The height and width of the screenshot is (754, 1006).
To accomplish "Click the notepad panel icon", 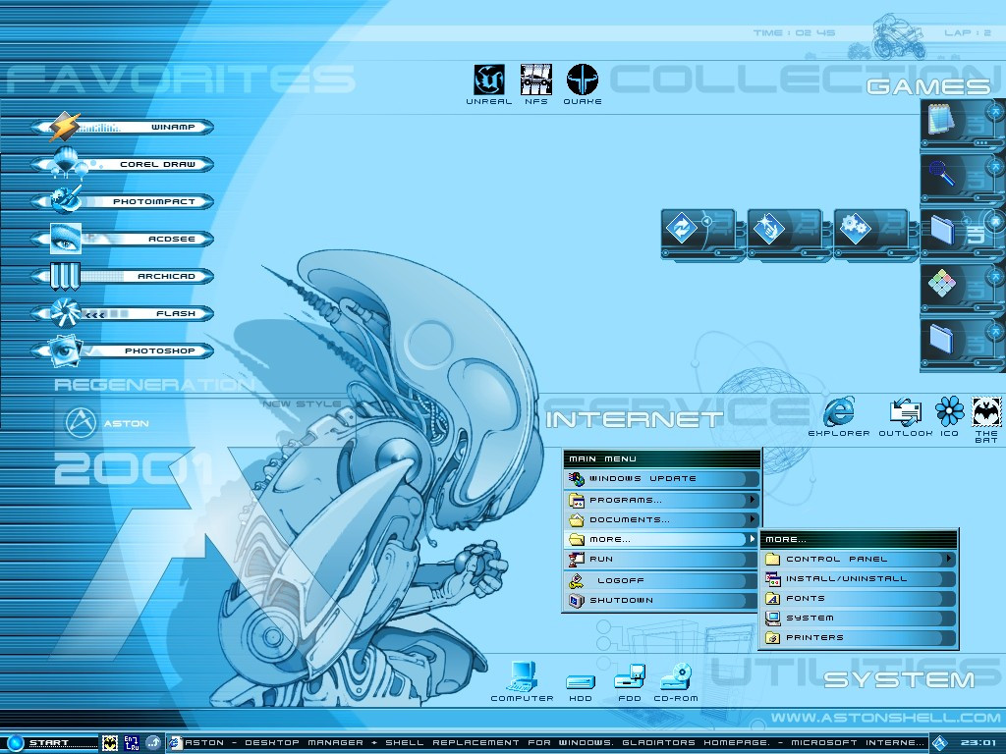I will (x=942, y=120).
